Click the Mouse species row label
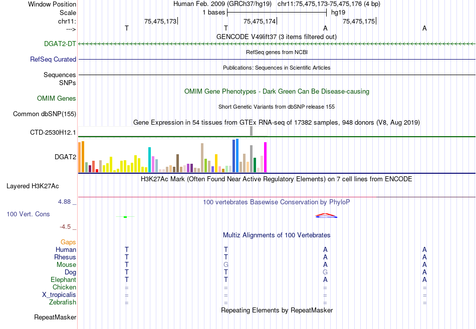Viewport: 476px width, 329px height. tap(66, 265)
